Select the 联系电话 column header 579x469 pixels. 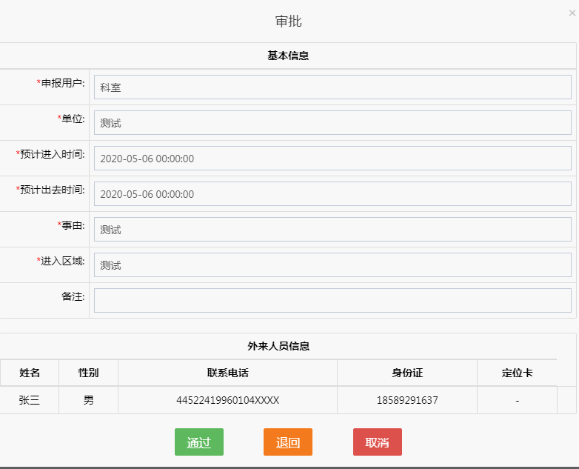tap(227, 373)
